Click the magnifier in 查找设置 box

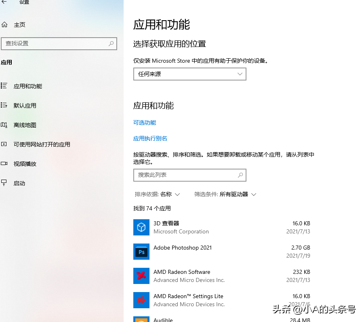(x=111, y=43)
